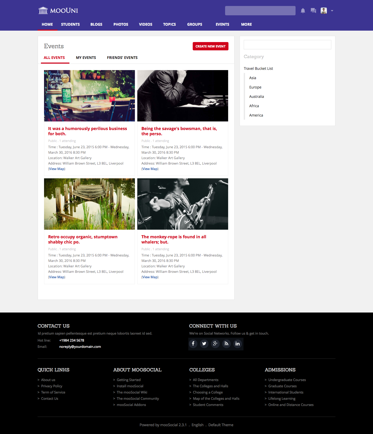Switch to My Events tab
The image size is (373, 434).
point(86,58)
